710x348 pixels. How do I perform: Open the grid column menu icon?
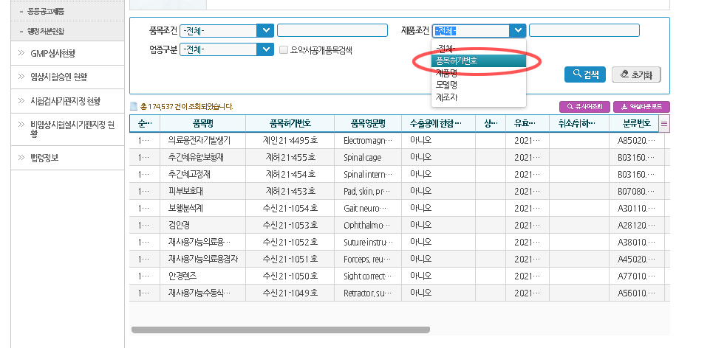click(x=664, y=124)
